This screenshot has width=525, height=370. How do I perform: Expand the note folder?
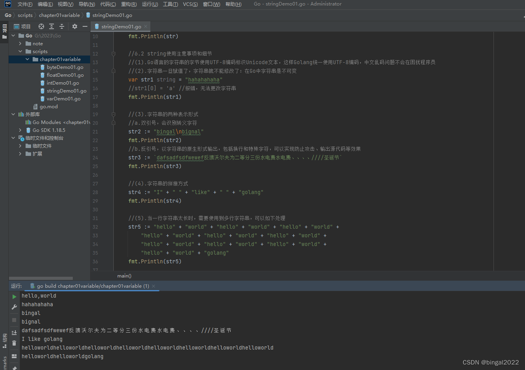point(20,44)
